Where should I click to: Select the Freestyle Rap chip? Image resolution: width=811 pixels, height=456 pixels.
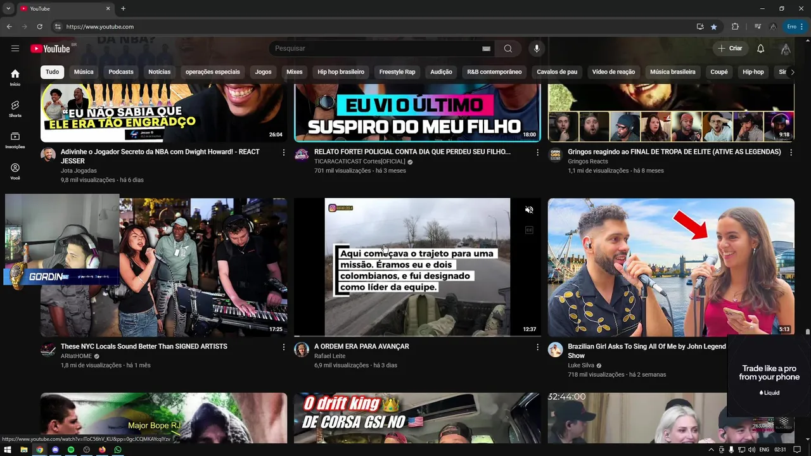(x=397, y=72)
